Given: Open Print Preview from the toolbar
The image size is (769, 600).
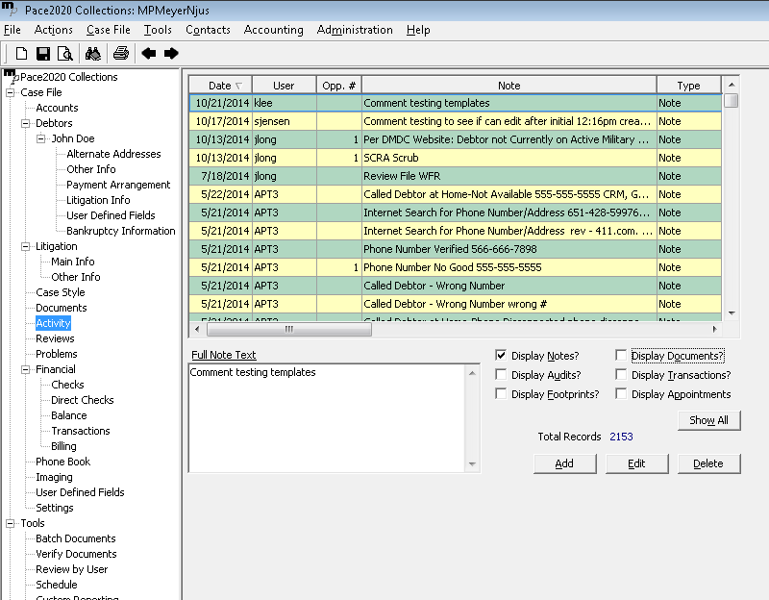Looking at the screenshot, I should (x=64, y=53).
